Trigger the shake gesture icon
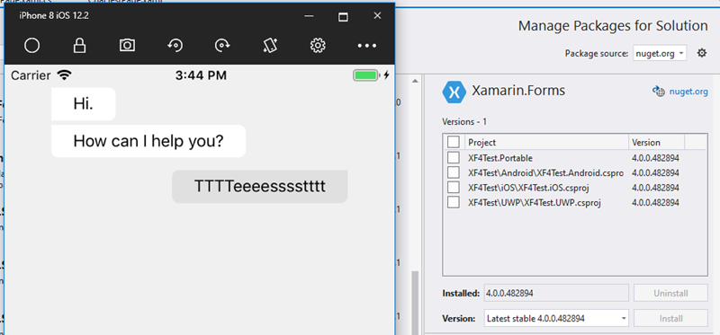The height and width of the screenshot is (335, 720). (x=270, y=46)
